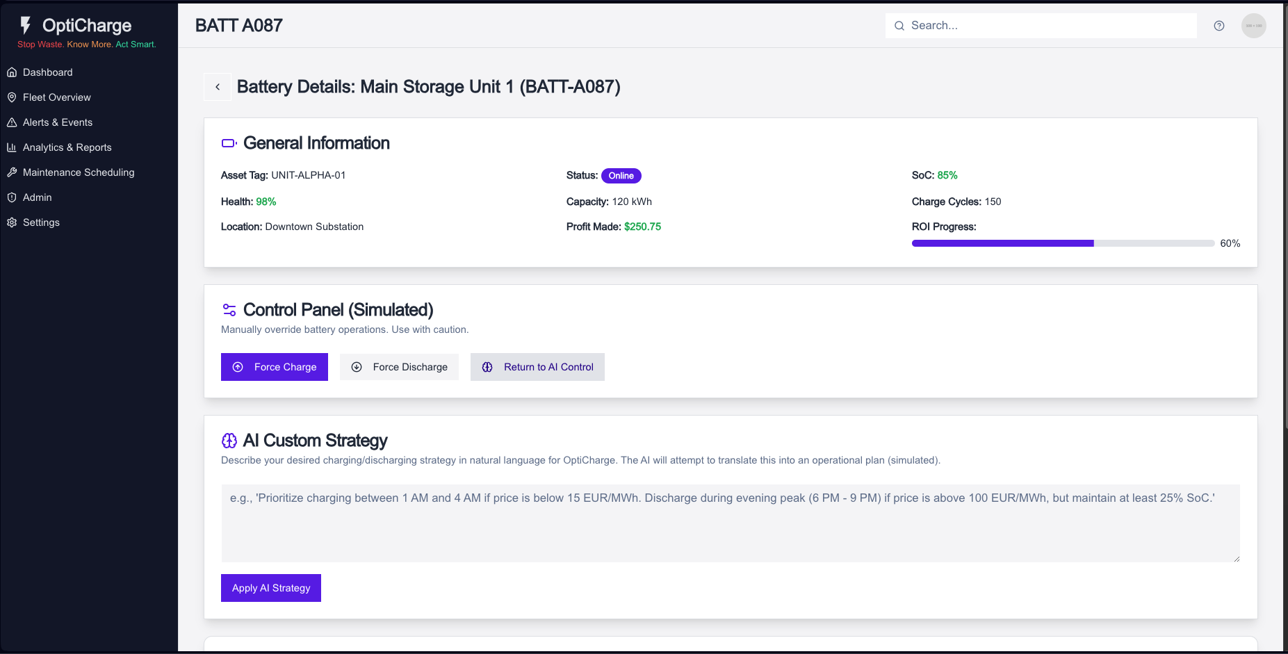
Task: Select Settings in the sidebar
Action: click(x=42, y=222)
